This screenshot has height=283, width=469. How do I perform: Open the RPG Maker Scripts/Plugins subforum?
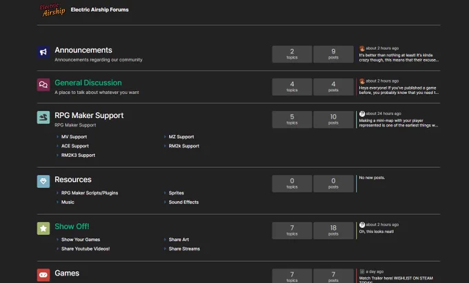click(90, 193)
